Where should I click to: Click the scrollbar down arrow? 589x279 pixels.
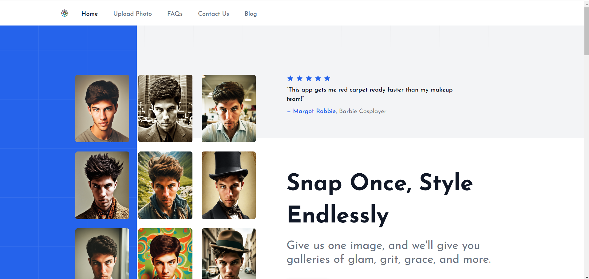(x=586, y=277)
